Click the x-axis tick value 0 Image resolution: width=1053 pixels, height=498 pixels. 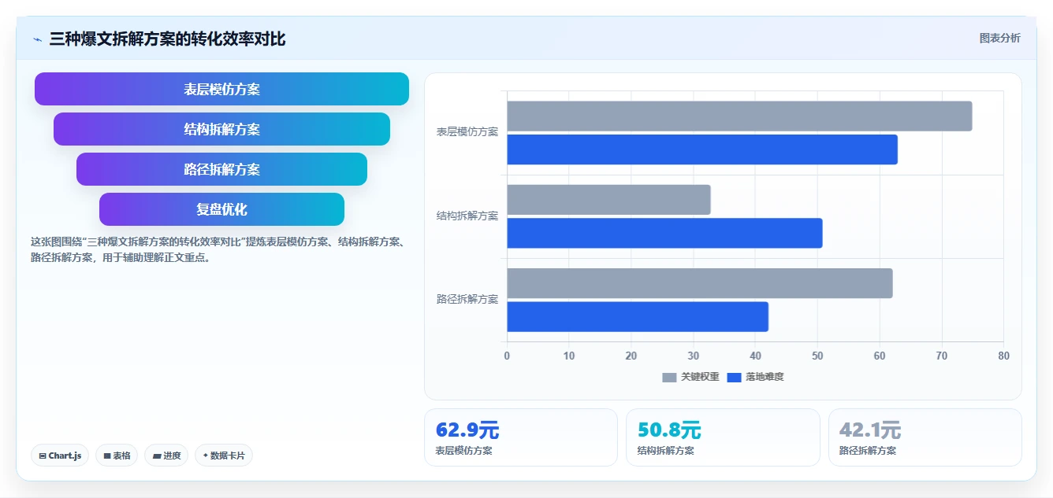(507, 356)
